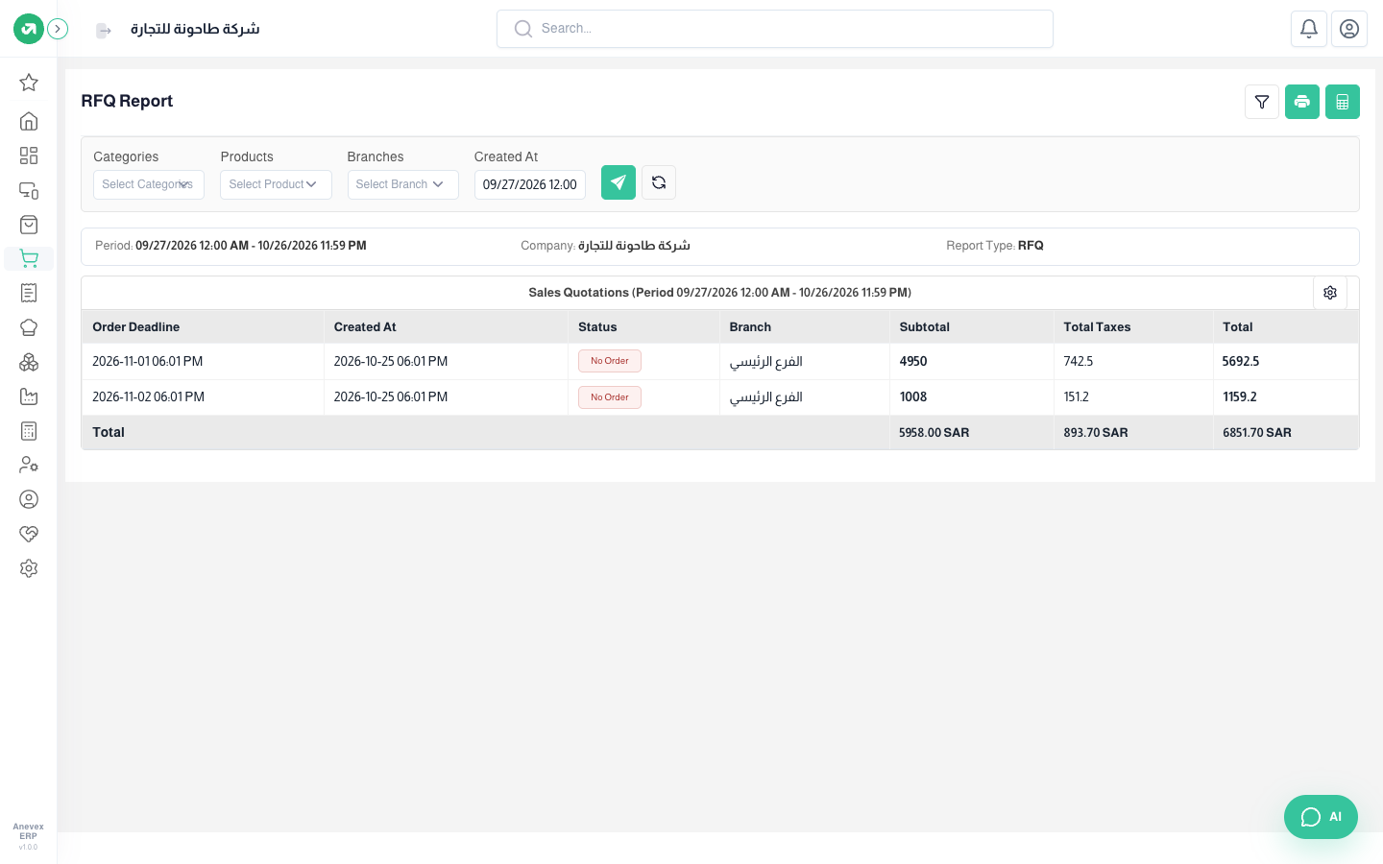This screenshot has width=1383, height=864.
Task: Click the green calculator export button
Action: pyautogui.click(x=1343, y=102)
